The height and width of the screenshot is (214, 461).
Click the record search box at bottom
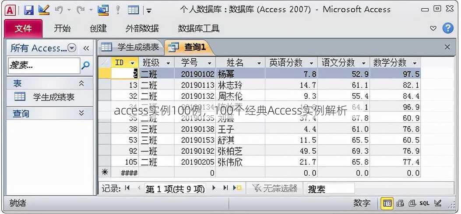click(331, 189)
